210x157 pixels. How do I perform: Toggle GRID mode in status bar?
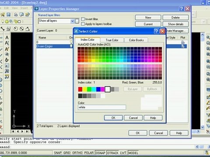pos(67,153)
